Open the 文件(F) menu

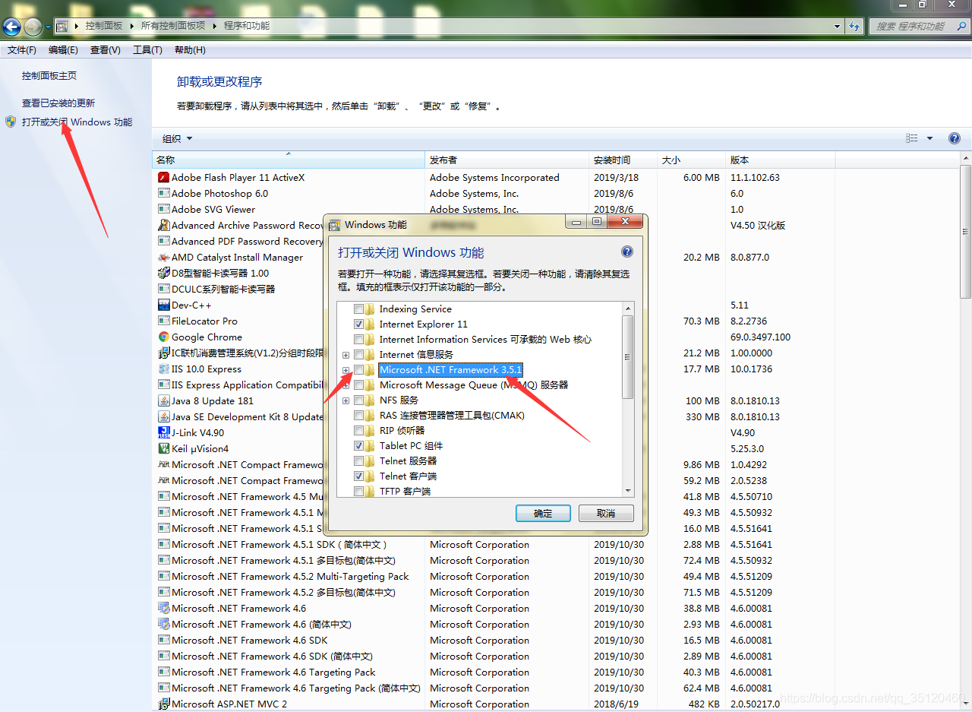22,50
